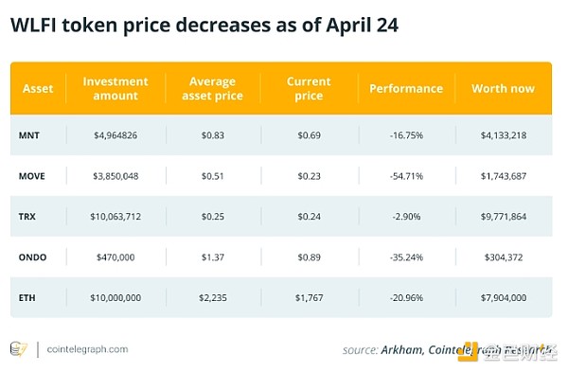The image size is (568, 372).
Task: Click the Cointelegraph logo icon
Action: pyautogui.click(x=19, y=349)
